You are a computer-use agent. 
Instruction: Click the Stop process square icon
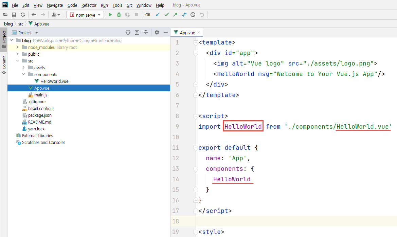tap(137, 15)
